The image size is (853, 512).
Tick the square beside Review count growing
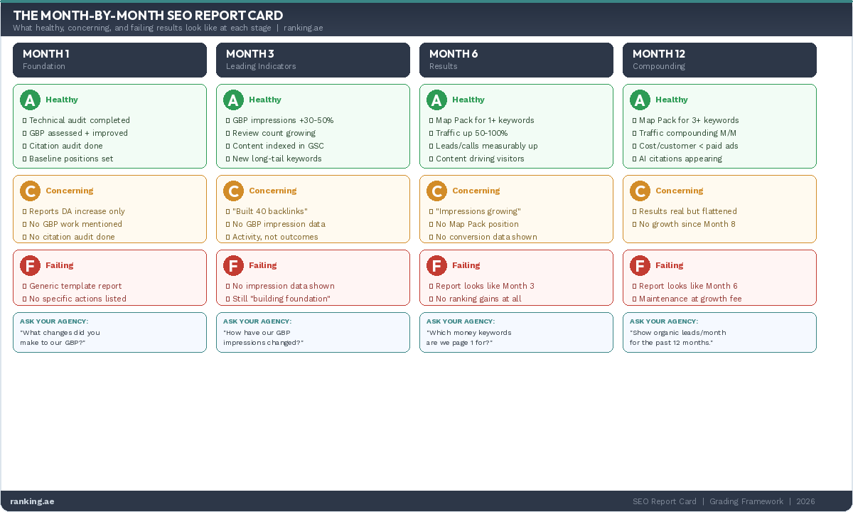[x=228, y=134]
